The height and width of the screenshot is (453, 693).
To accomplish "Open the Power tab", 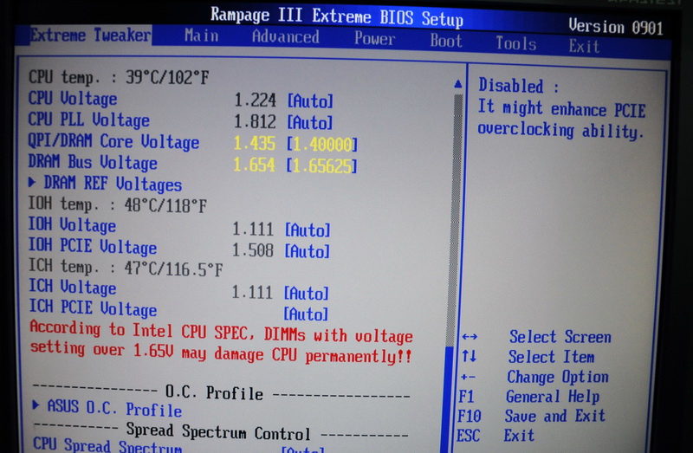I will tap(374, 39).
